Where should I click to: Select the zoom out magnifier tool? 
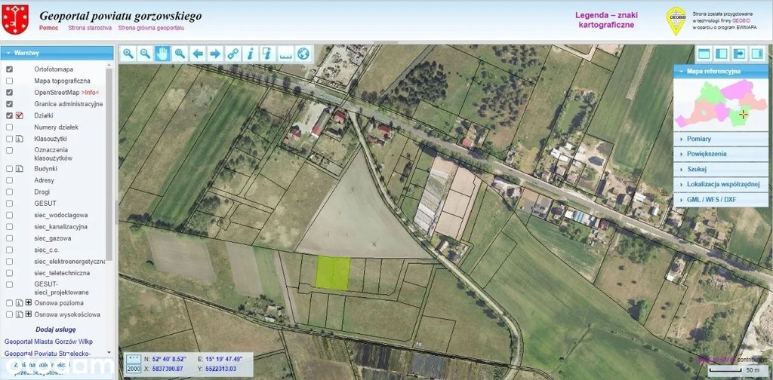[145, 54]
